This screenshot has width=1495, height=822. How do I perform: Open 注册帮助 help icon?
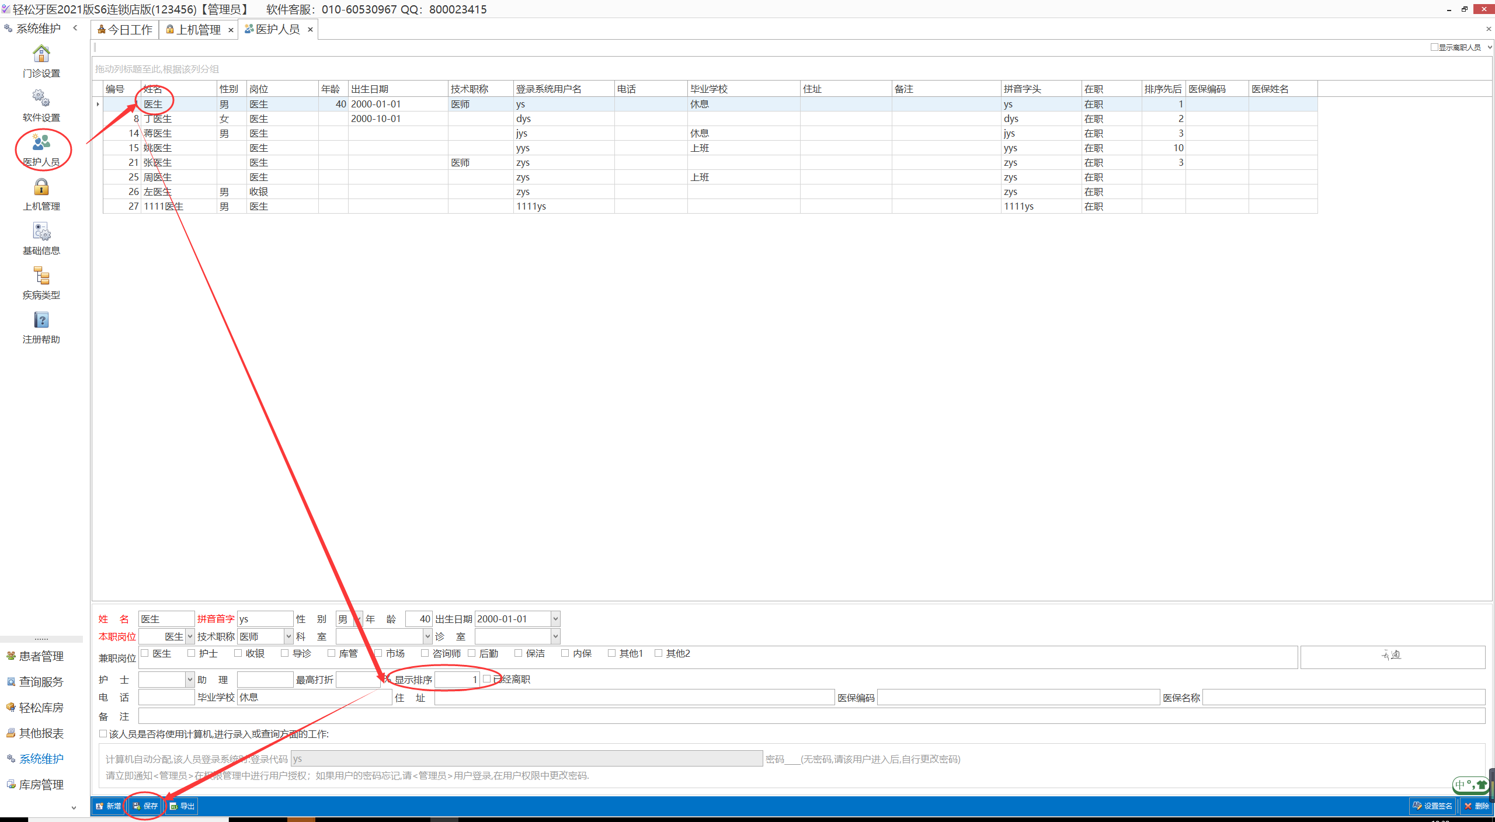pyautogui.click(x=41, y=327)
